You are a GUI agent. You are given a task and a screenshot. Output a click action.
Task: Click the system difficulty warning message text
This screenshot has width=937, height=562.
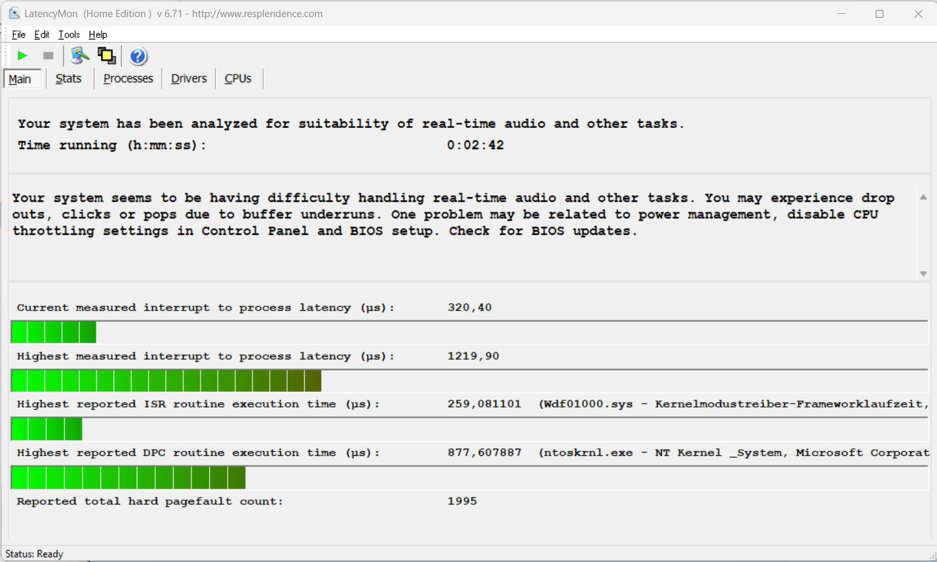click(453, 214)
